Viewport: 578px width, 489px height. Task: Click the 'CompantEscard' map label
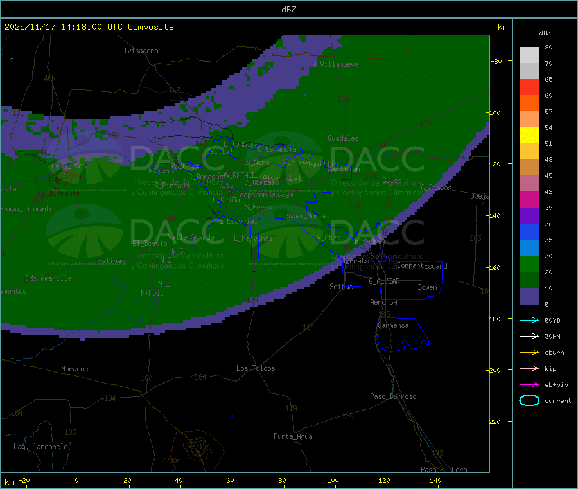(422, 266)
